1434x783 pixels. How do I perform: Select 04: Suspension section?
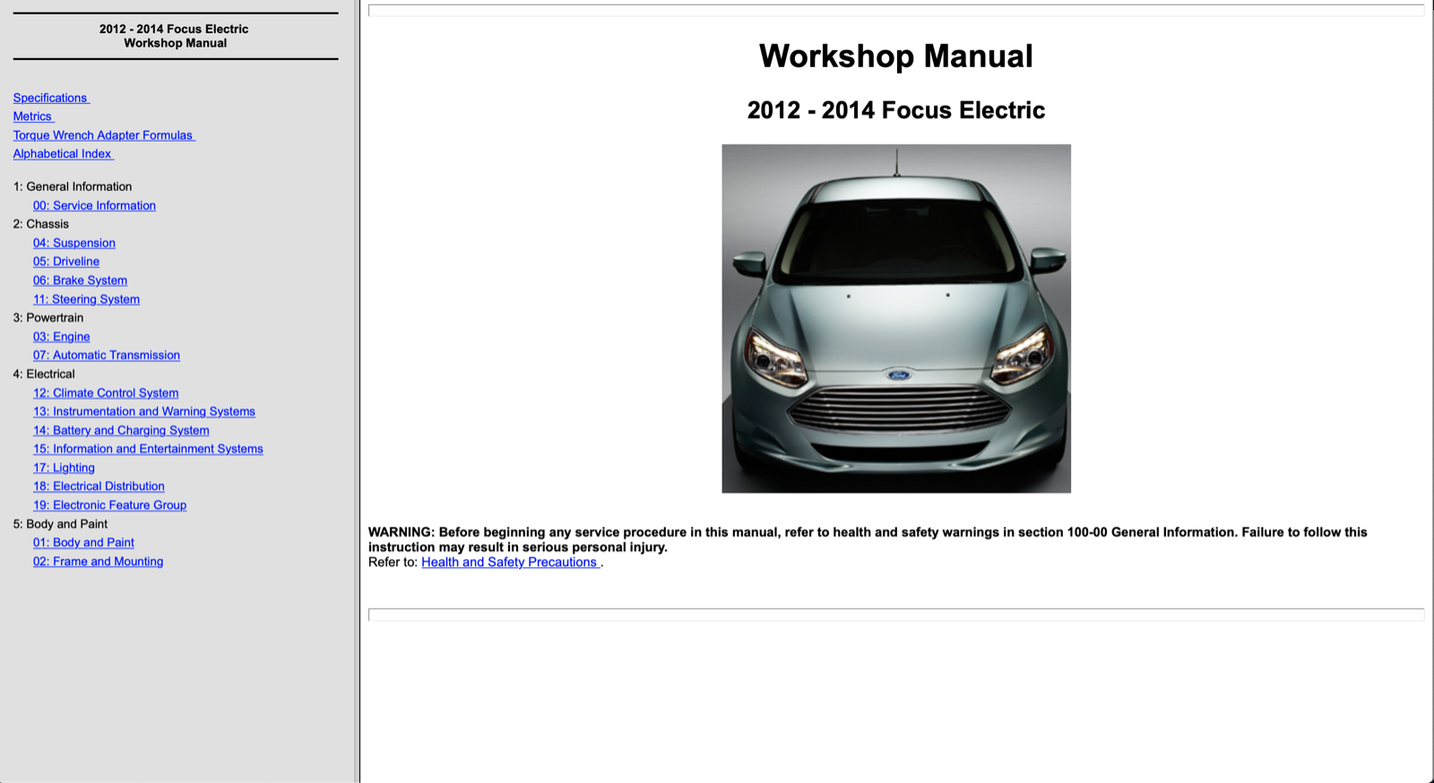coord(74,243)
